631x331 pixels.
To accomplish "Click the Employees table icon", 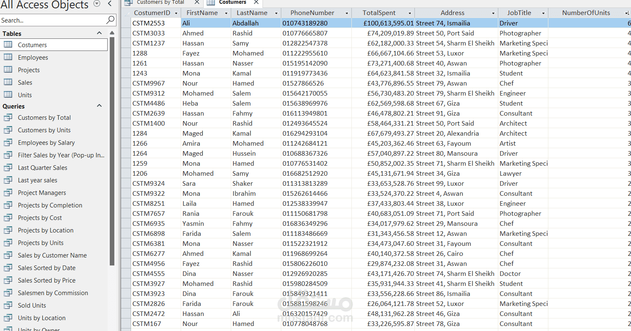I will 8,57.
